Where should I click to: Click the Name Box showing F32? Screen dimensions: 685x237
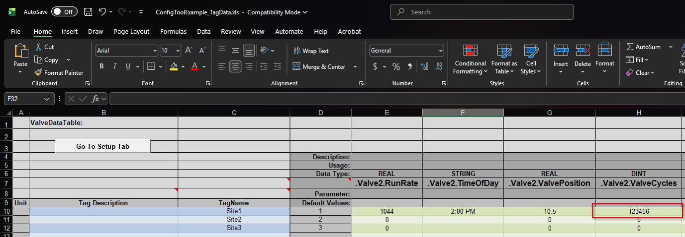coord(29,99)
